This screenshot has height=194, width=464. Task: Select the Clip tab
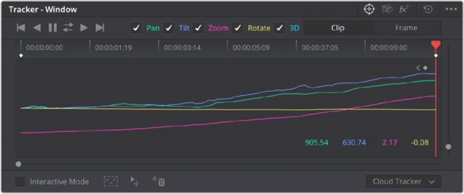[337, 28]
